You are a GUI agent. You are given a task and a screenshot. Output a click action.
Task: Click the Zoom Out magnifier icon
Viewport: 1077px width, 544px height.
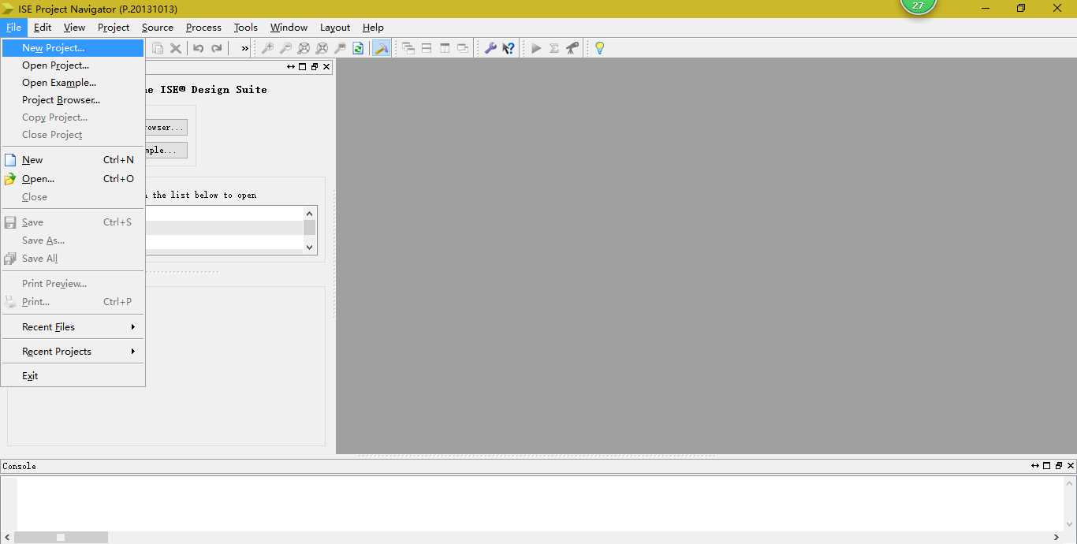coord(285,48)
